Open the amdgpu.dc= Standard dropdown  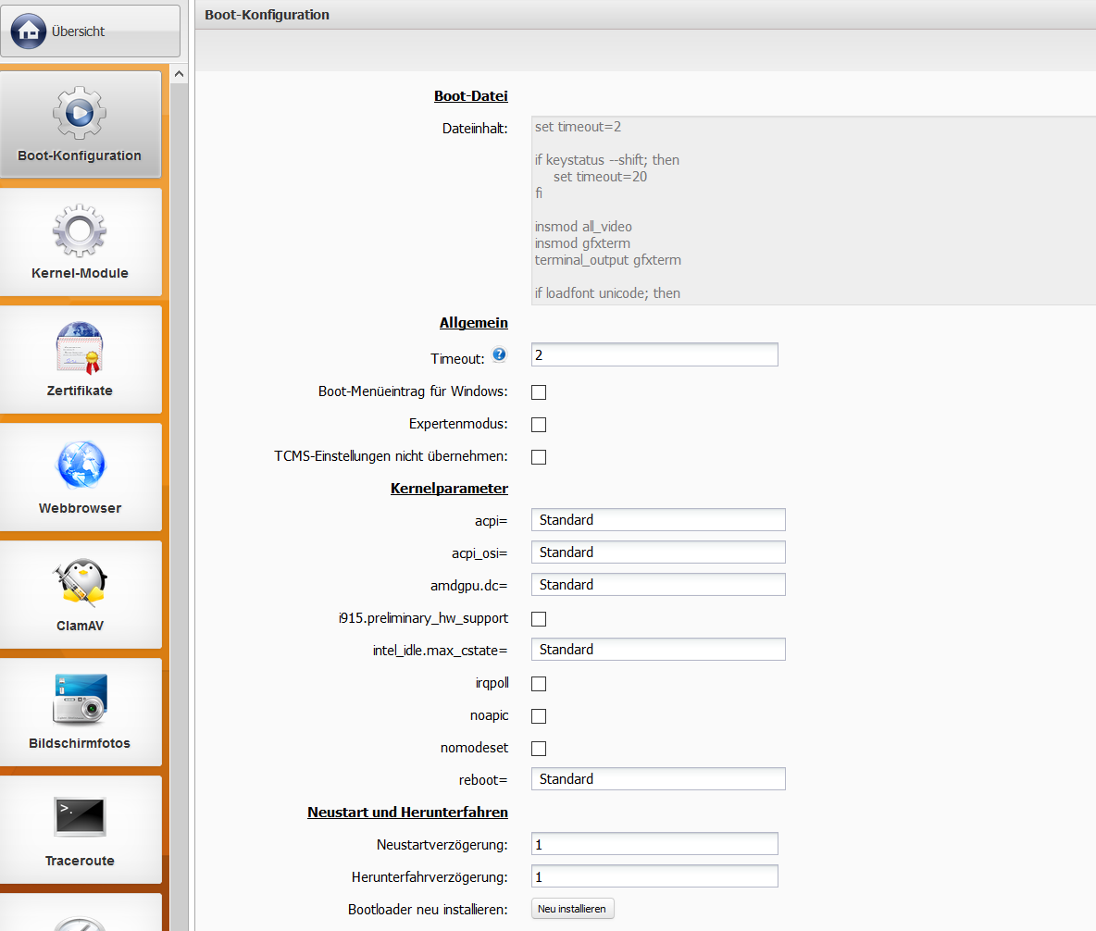point(658,584)
